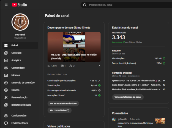Open Configurações in the sidebar

pos(20,116)
